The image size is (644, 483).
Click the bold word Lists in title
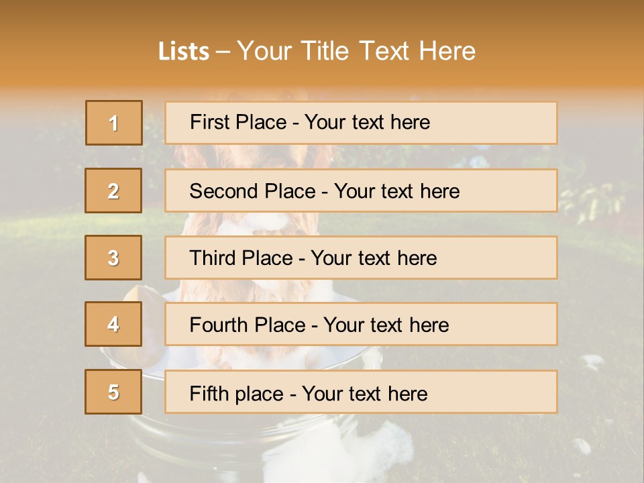pyautogui.click(x=184, y=52)
